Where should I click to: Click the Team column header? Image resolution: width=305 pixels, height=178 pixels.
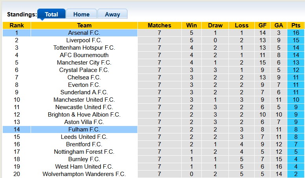pos(84,25)
